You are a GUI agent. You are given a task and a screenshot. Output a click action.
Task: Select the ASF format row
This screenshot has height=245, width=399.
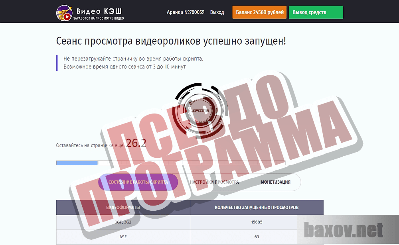(123, 237)
